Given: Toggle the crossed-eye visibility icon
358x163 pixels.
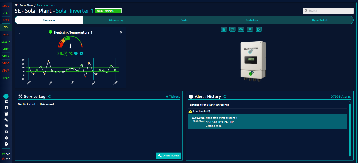Looking at the screenshot, I should tap(241, 29).
